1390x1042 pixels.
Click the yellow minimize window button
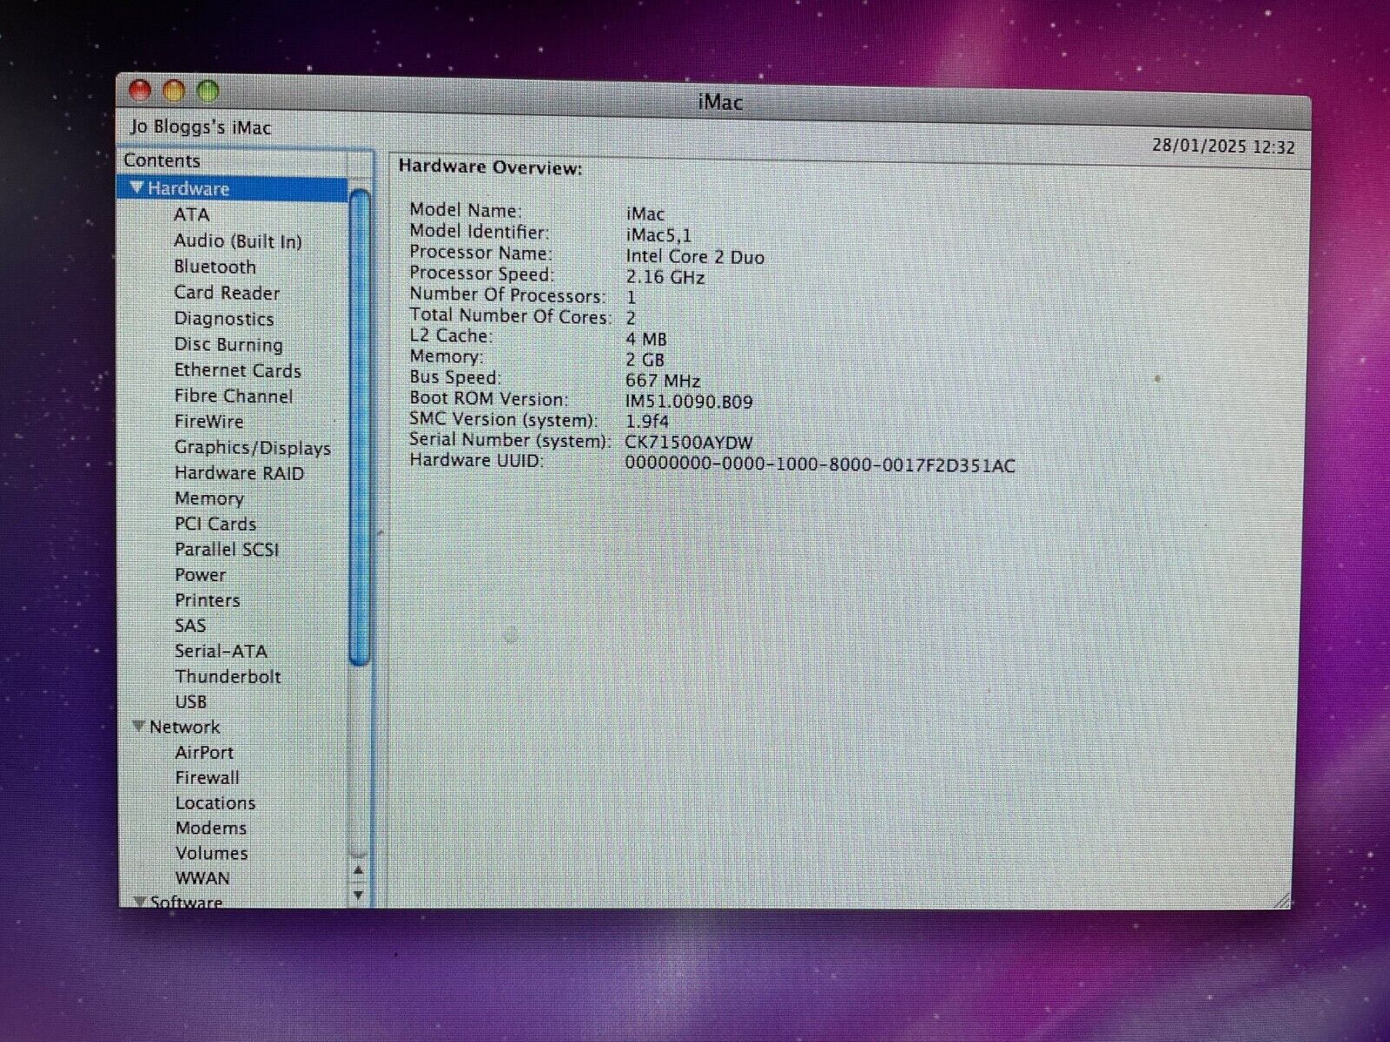tap(174, 90)
